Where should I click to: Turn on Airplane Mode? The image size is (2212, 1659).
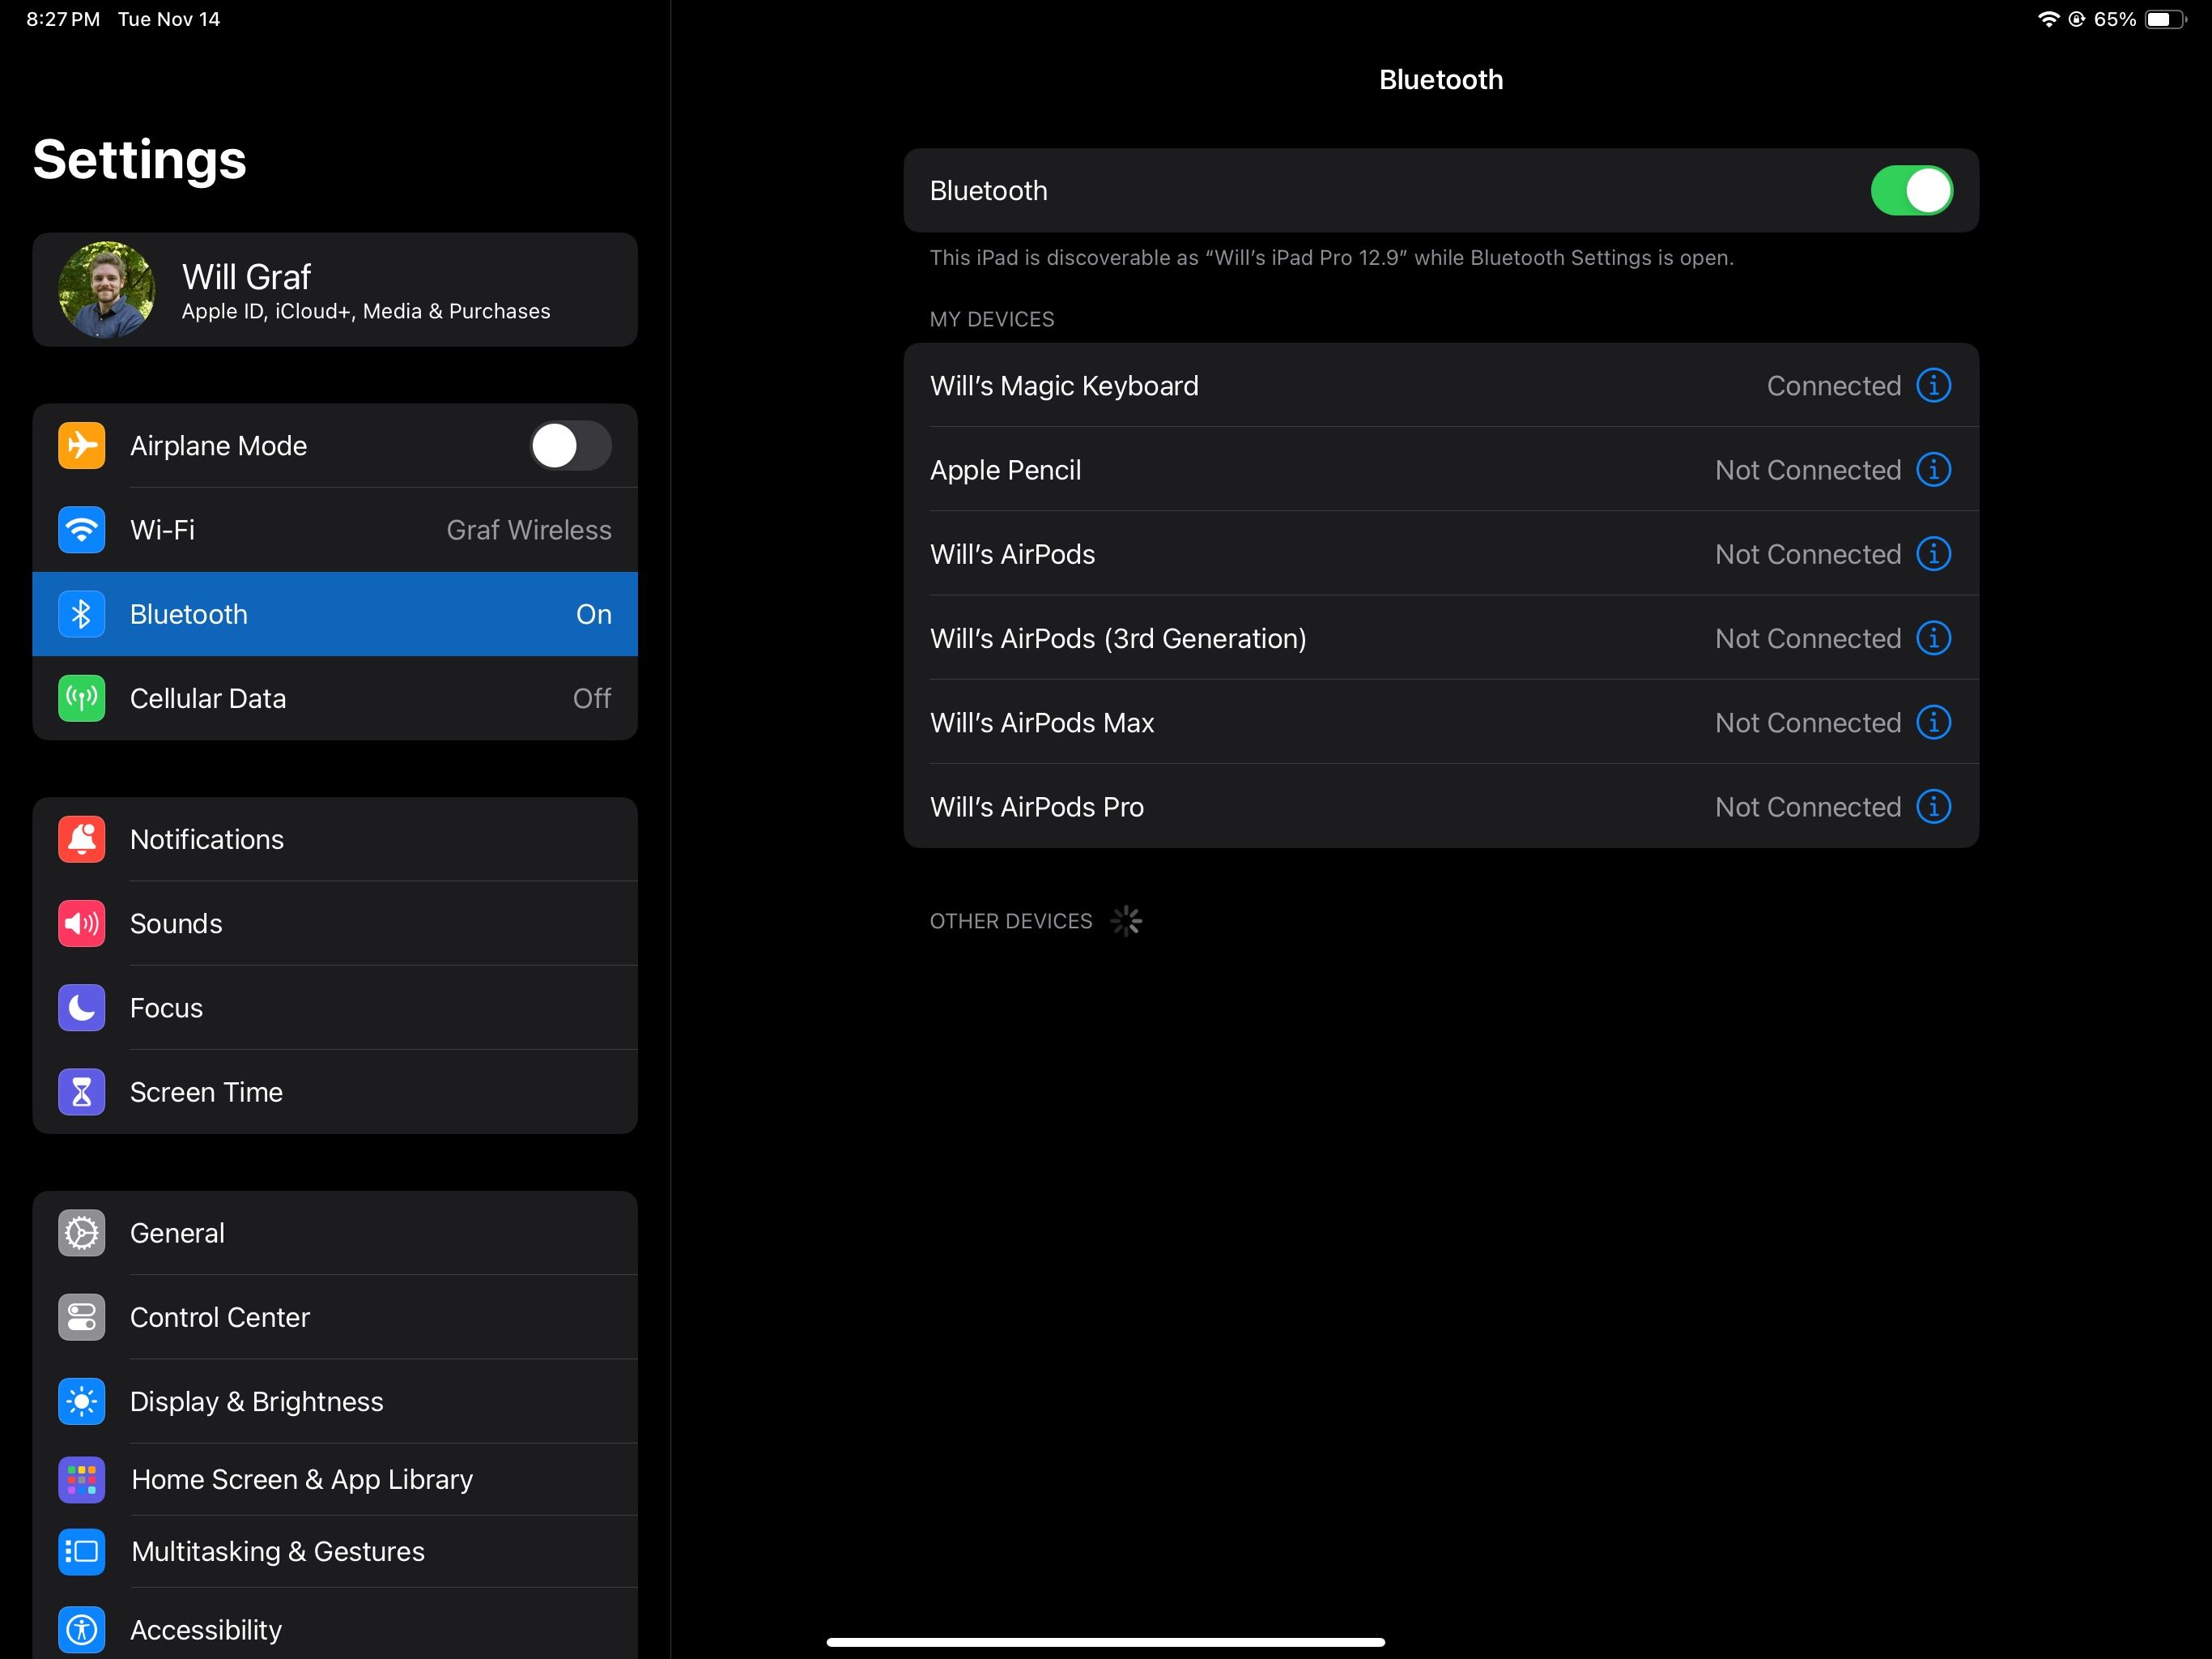pos(570,446)
